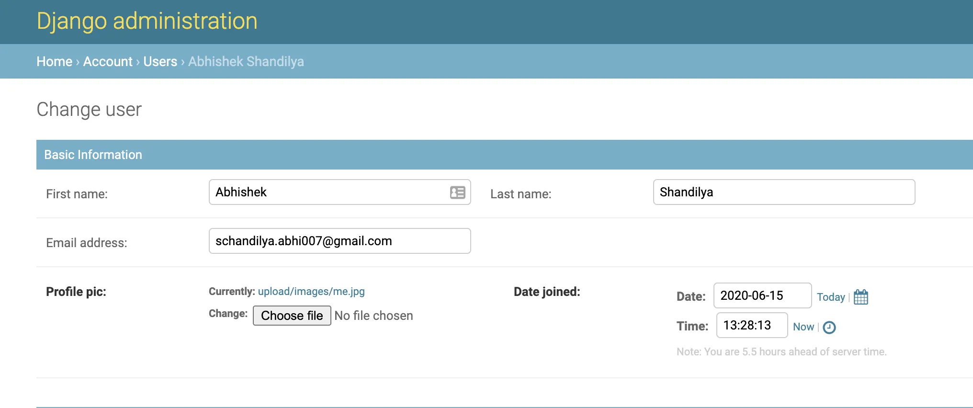Screen dimensions: 973x408
Task: Focus the Last name field
Action: 784,192
